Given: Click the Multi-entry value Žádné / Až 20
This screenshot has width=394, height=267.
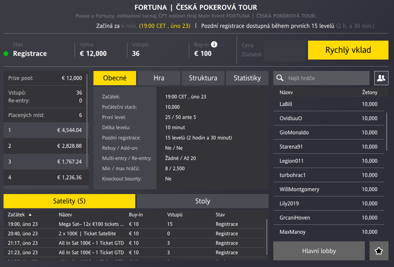Looking at the screenshot, I should point(180,158).
